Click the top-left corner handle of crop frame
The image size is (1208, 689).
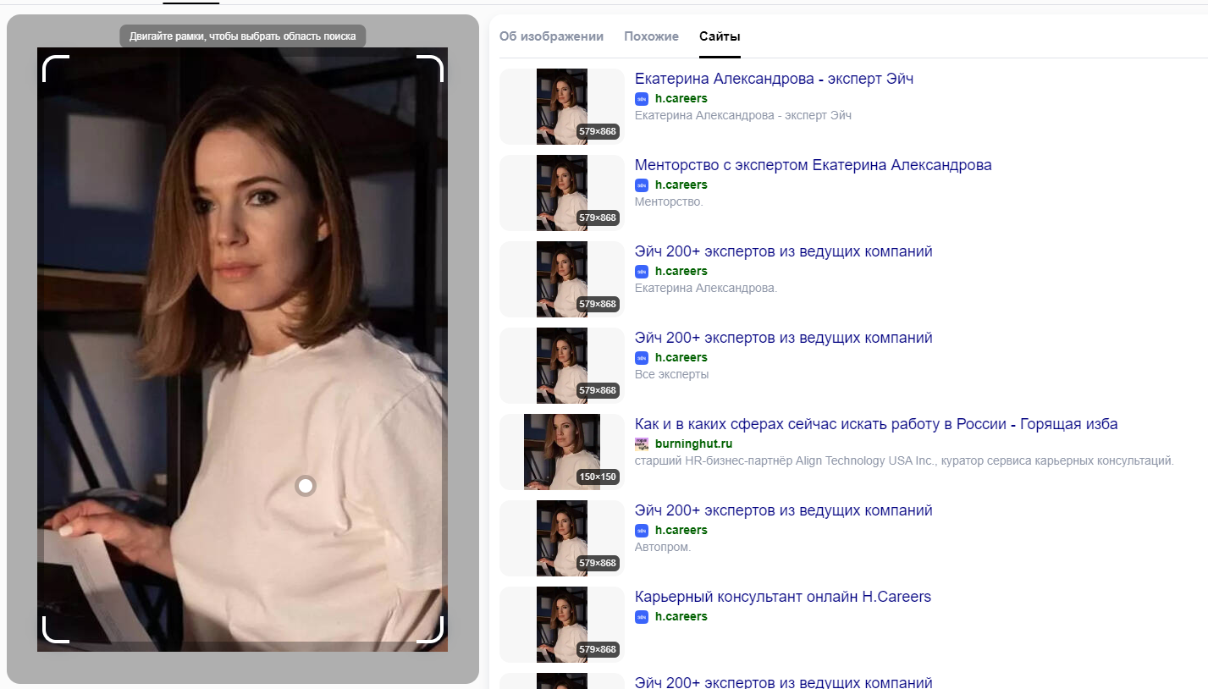click(x=55, y=69)
